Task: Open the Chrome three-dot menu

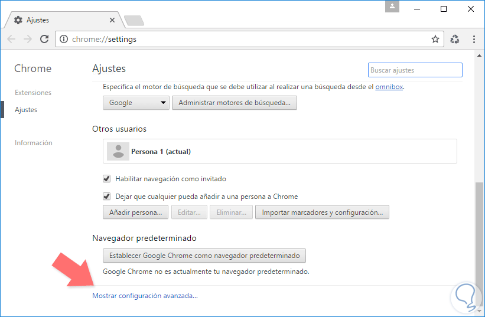Action: point(474,39)
